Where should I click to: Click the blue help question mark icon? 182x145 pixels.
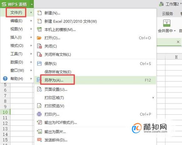[x=5, y=79]
